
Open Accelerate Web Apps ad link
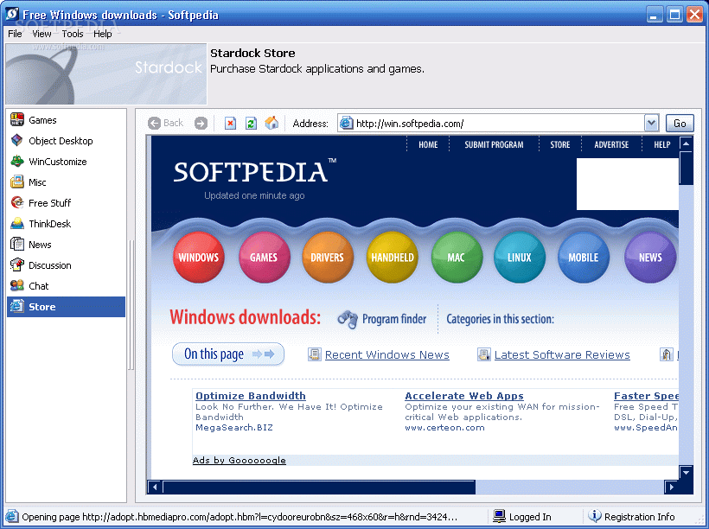464,396
